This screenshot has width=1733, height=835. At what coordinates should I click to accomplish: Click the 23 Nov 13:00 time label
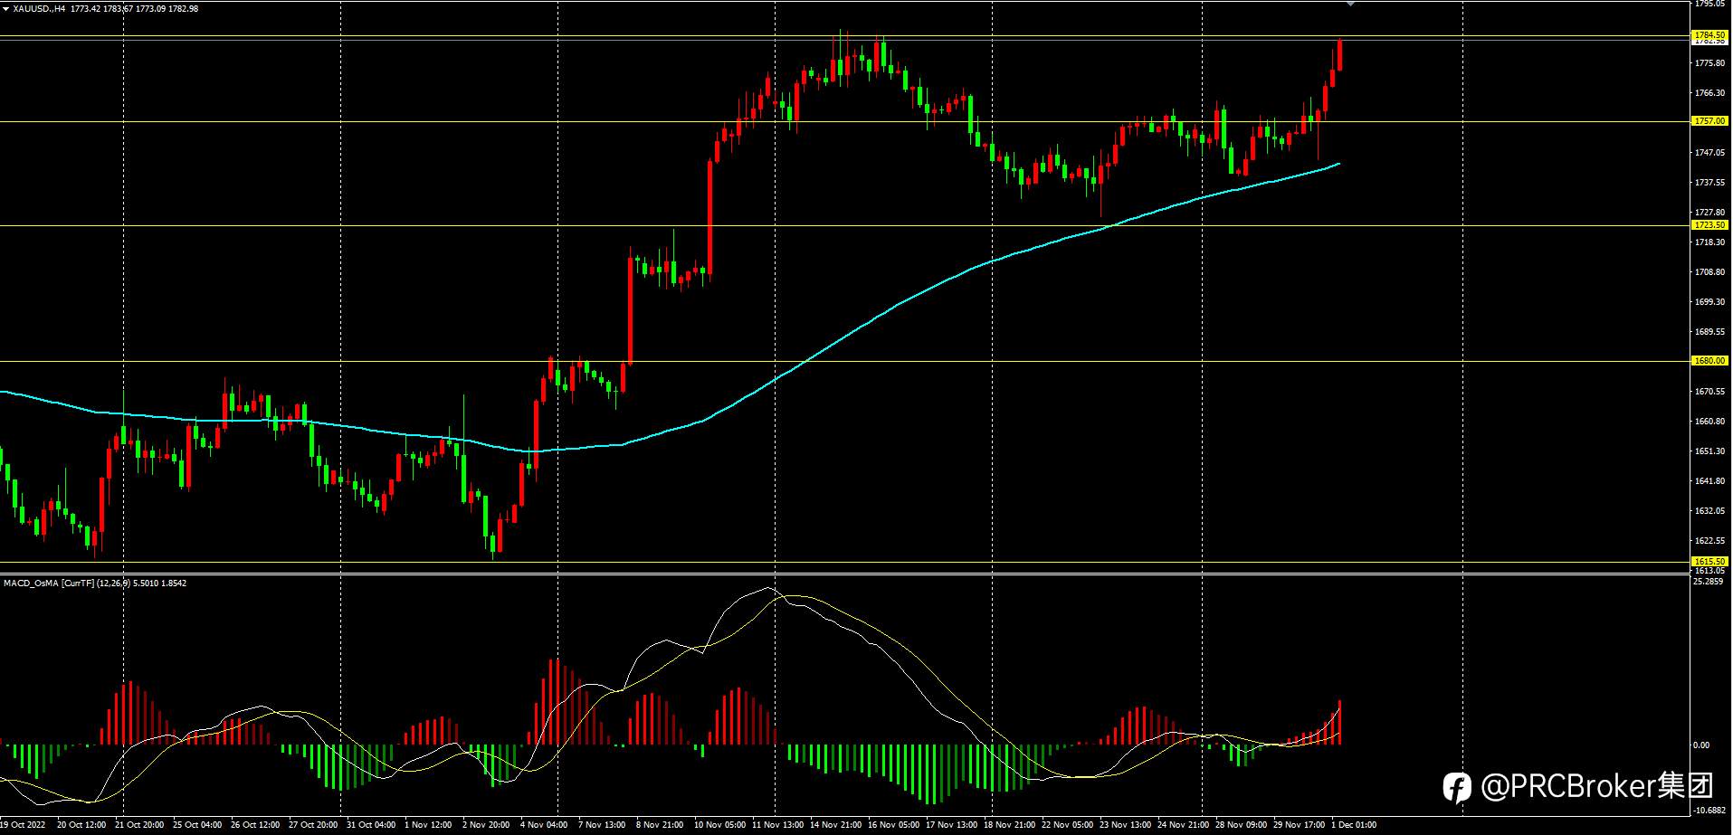coord(1126,825)
